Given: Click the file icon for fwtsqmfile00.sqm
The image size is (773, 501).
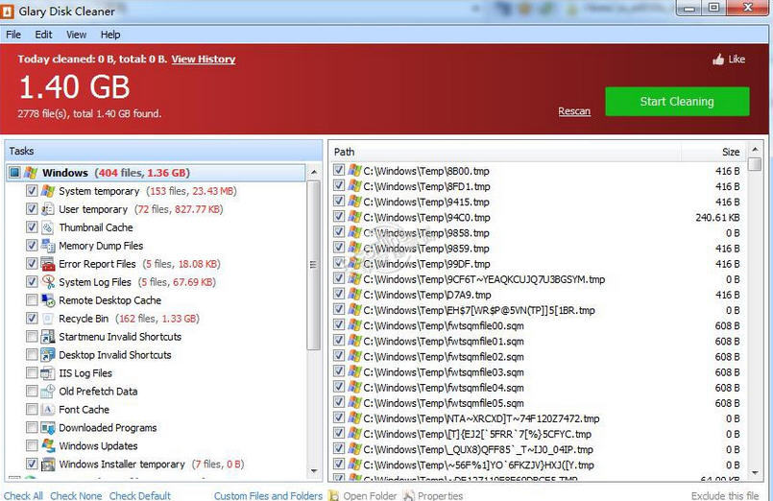Looking at the screenshot, I should point(354,325).
